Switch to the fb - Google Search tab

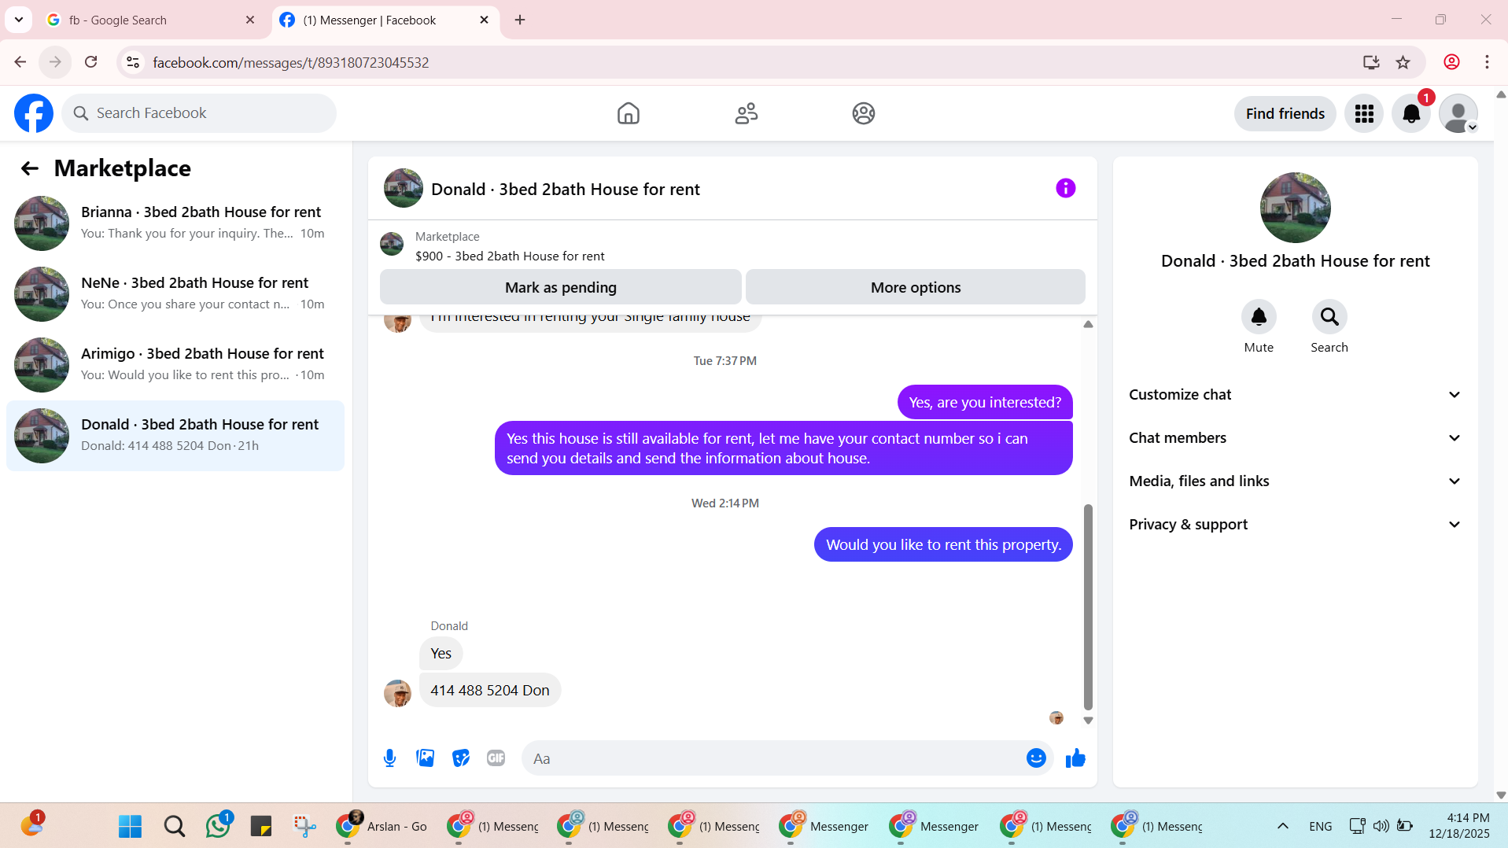point(149,20)
